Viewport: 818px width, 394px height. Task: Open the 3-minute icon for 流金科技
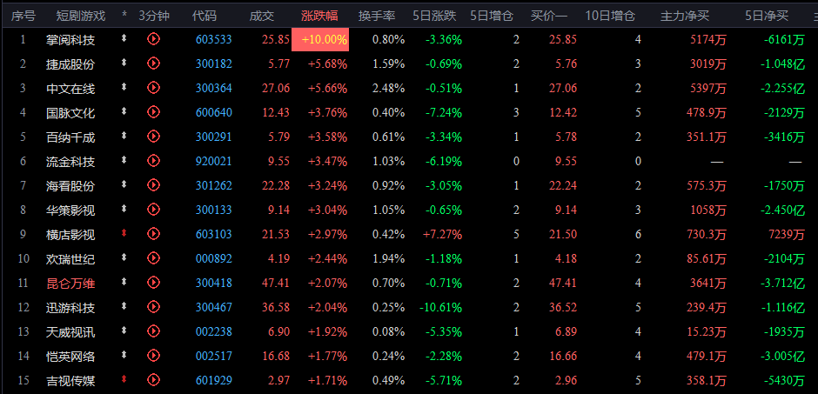click(x=153, y=161)
